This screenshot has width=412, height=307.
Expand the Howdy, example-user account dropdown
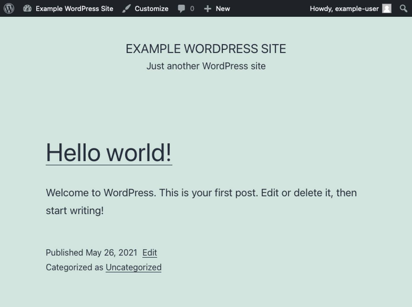click(344, 9)
